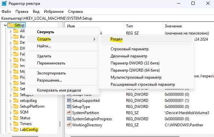Image resolution: width=214 pixels, height=137 pixels.
Task: Expand the Timers key
Action: [x=10, y=124]
